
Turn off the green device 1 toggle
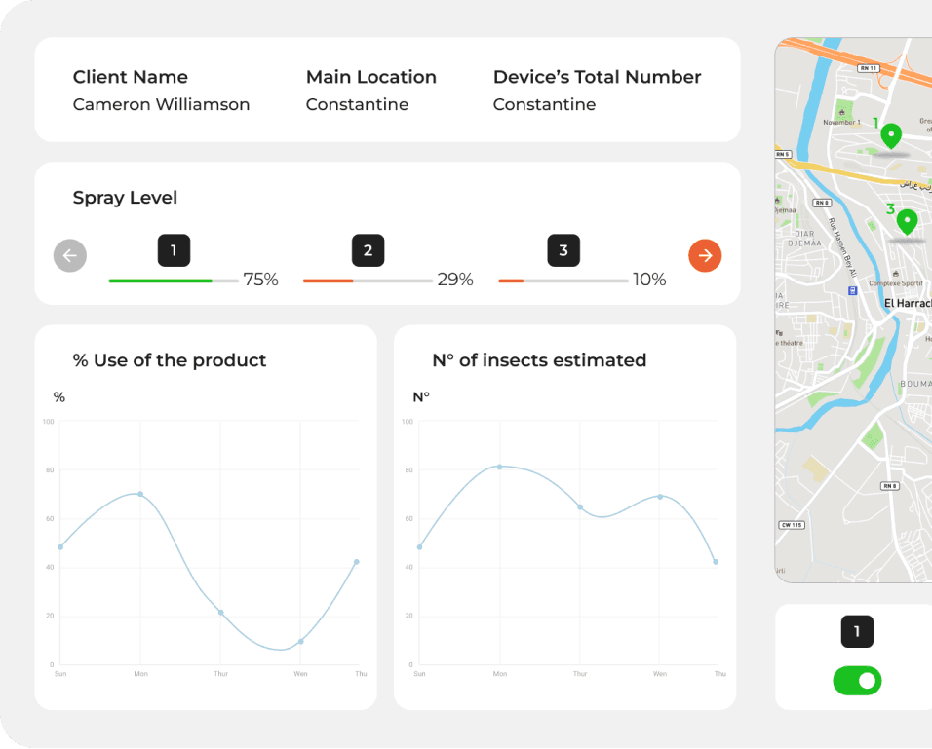pos(857,681)
